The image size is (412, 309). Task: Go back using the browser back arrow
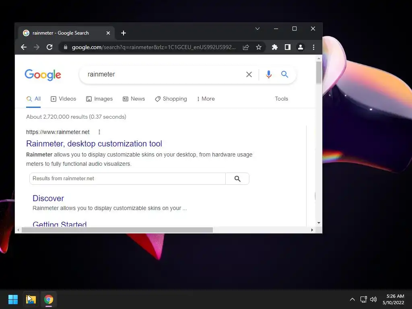coord(24,47)
